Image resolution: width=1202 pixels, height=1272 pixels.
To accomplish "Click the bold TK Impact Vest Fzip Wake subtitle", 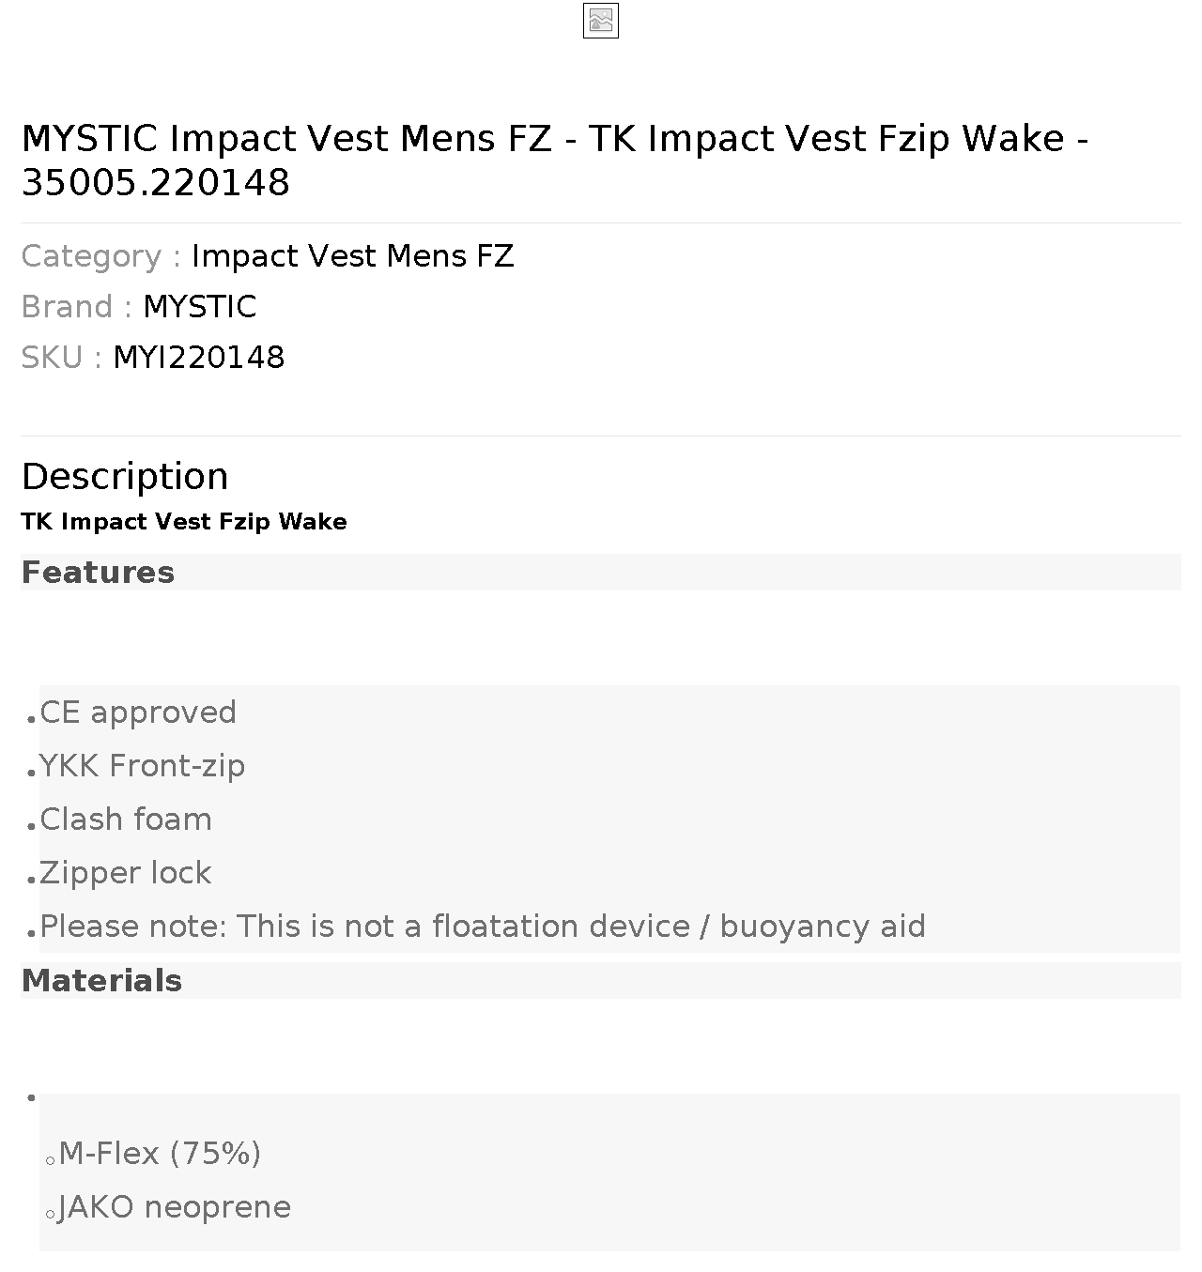I will 184,522.
